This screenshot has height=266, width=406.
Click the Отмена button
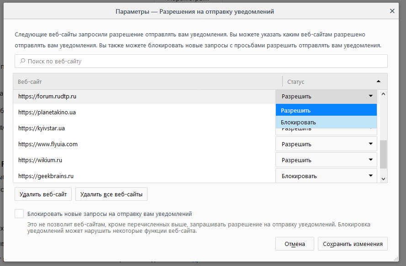pos(295,244)
